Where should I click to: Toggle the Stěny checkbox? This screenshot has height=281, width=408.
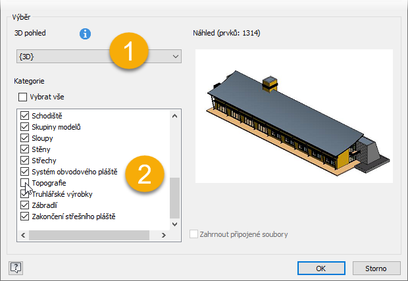pyautogui.click(x=25, y=149)
